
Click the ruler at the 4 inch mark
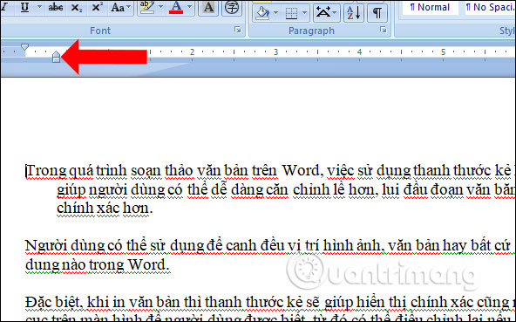[x=359, y=51]
